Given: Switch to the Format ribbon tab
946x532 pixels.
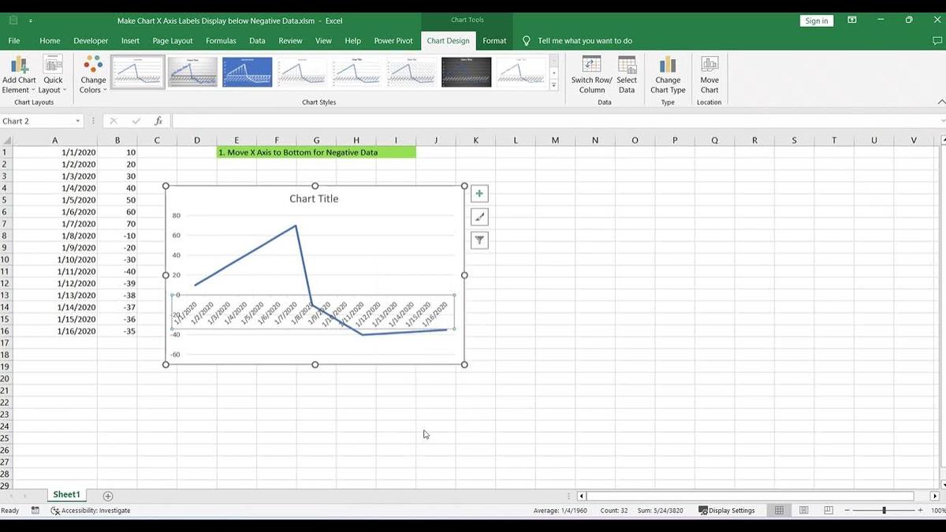Looking at the screenshot, I should click(494, 40).
